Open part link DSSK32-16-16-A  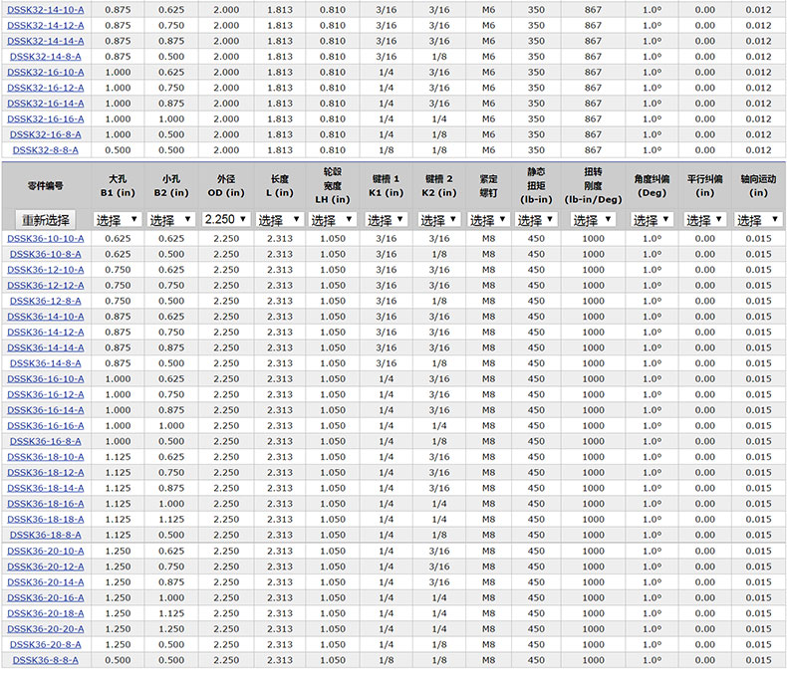pos(46,118)
